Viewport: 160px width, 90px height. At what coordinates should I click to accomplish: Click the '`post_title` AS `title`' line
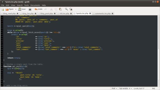[31, 75]
